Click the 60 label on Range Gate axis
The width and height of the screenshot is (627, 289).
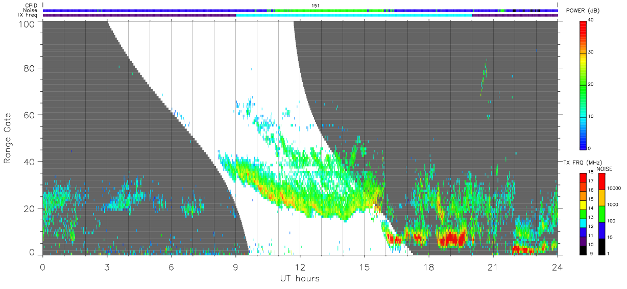pos(30,115)
